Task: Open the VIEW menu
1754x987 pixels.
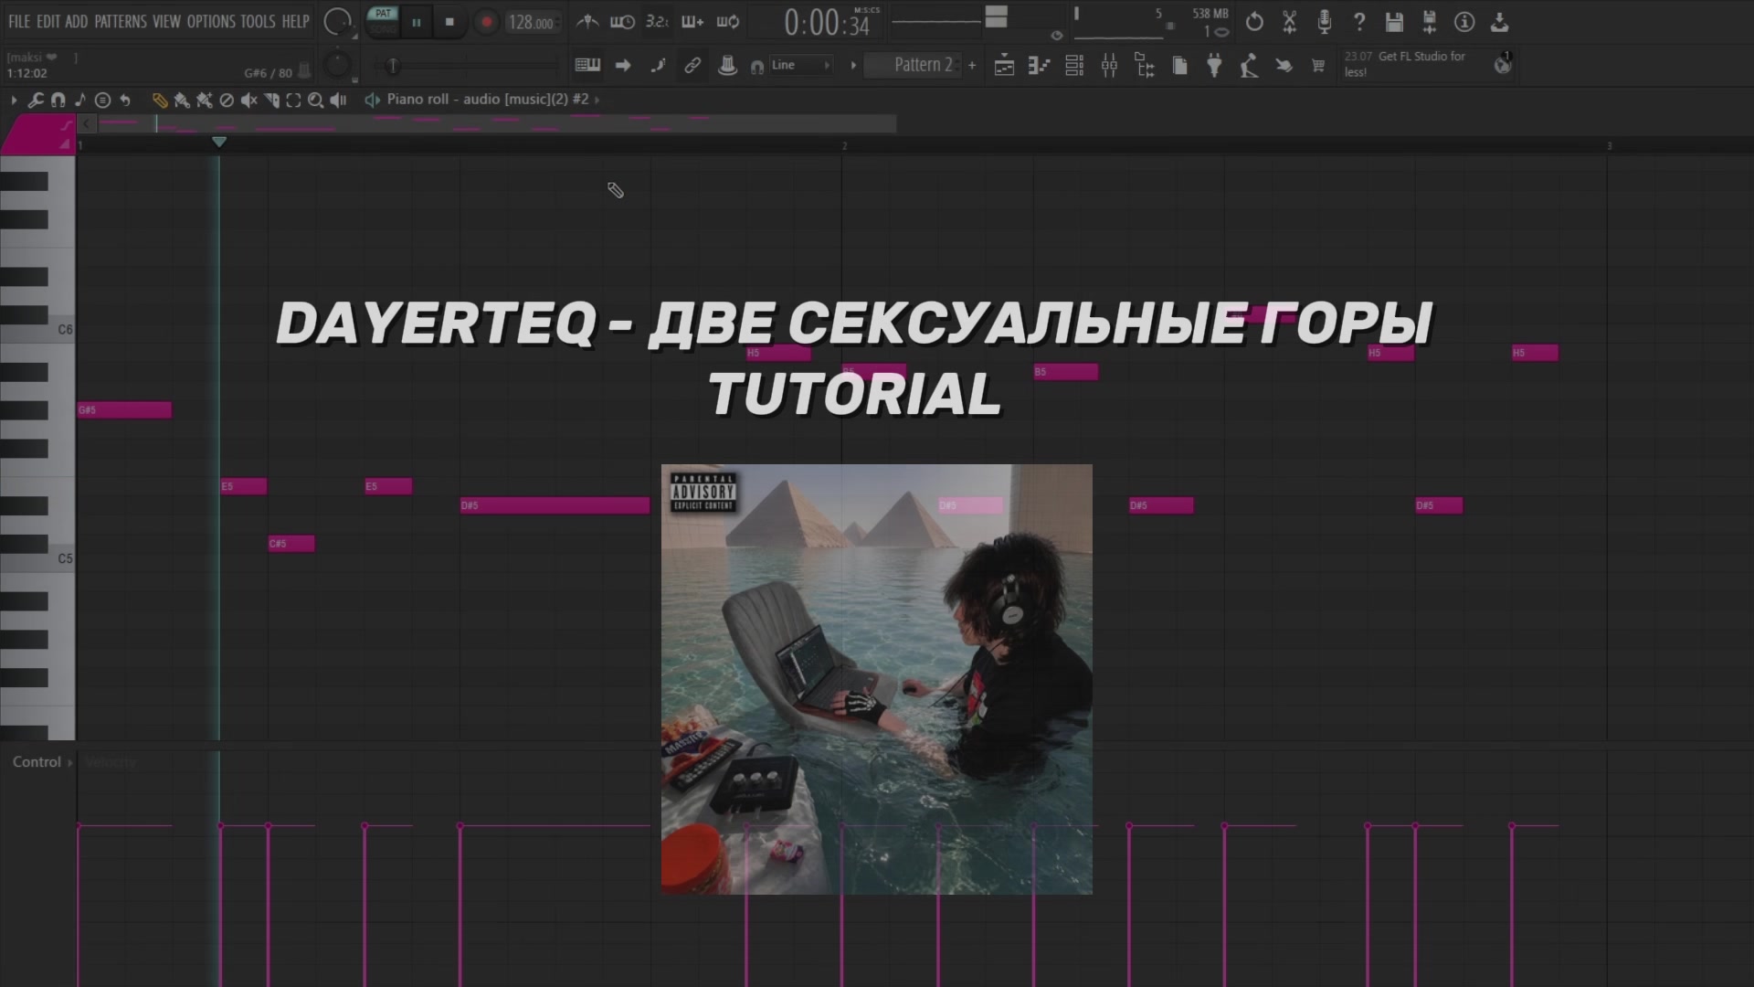Action: [166, 21]
